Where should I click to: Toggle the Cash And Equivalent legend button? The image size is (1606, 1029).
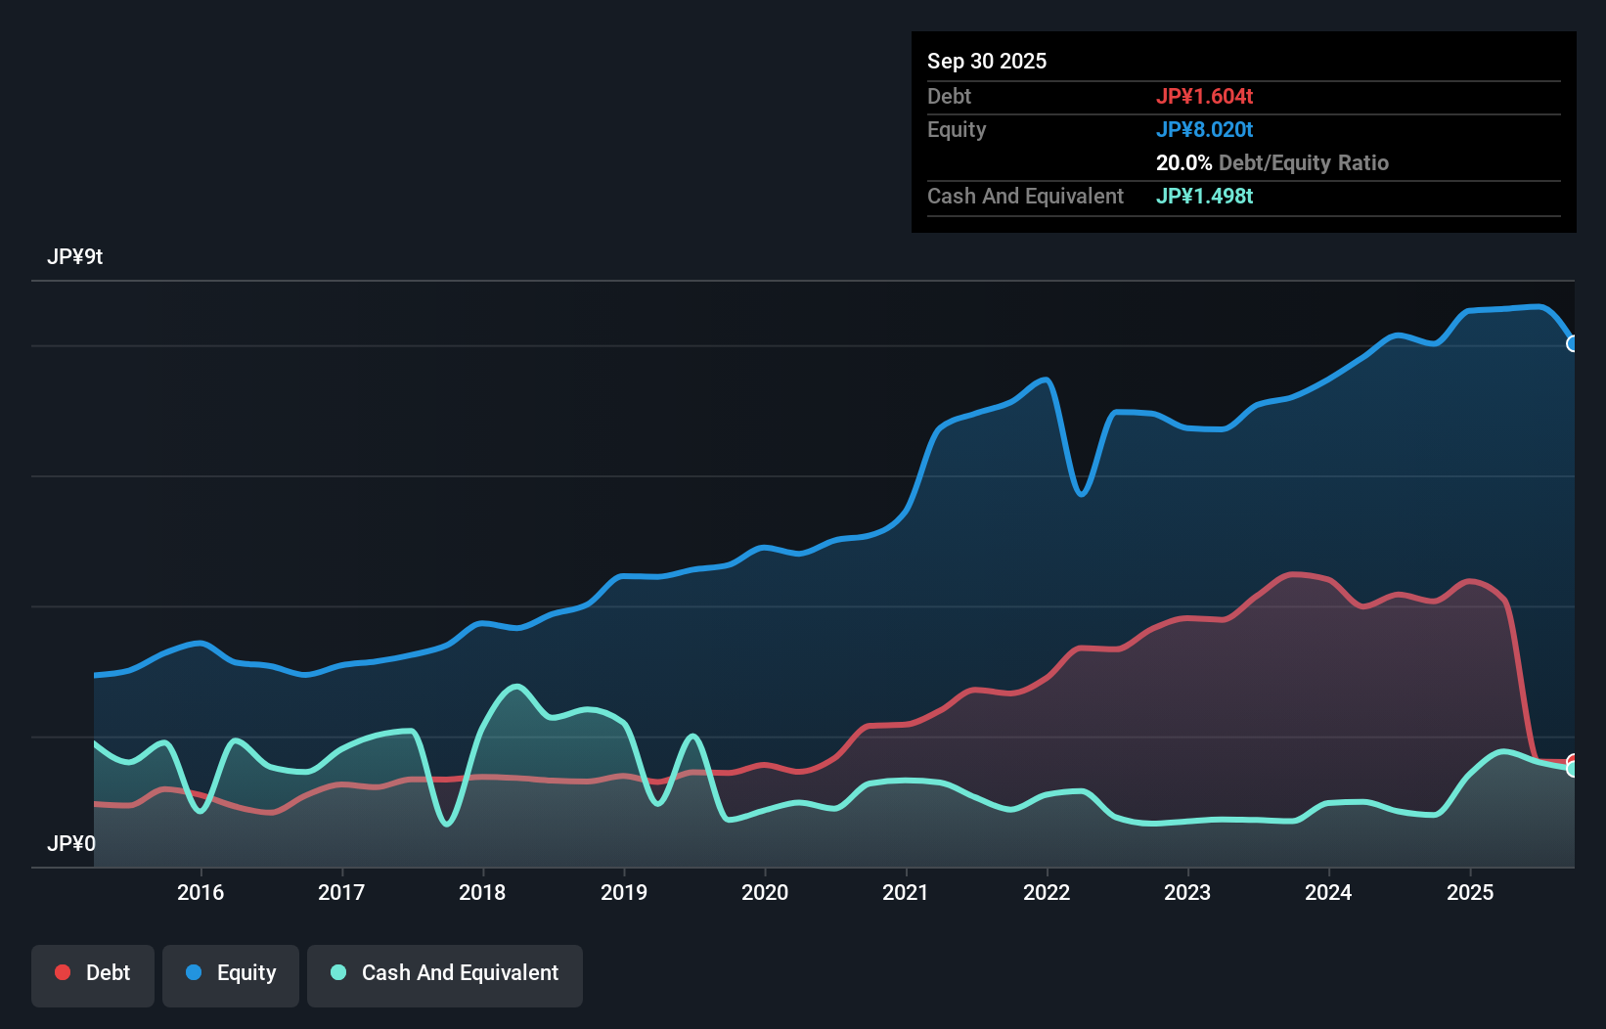click(x=445, y=975)
